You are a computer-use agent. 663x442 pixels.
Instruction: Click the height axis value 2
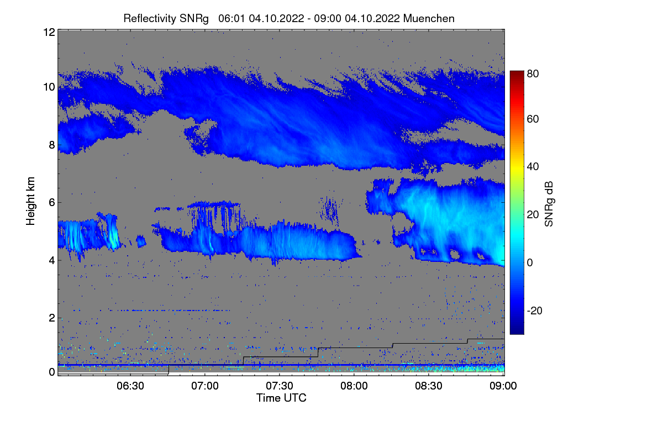[52, 317]
